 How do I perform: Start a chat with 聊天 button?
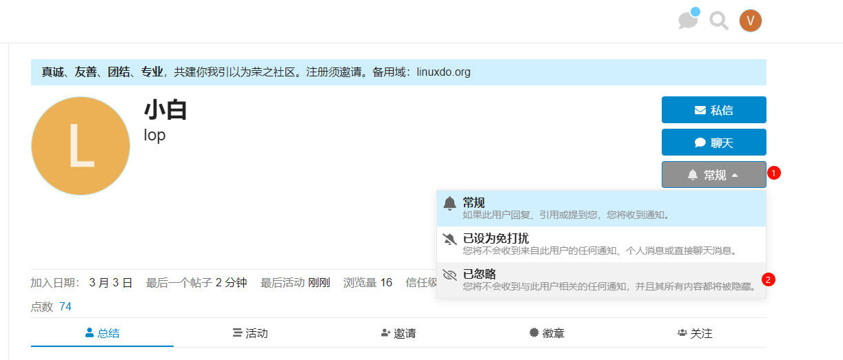(713, 142)
